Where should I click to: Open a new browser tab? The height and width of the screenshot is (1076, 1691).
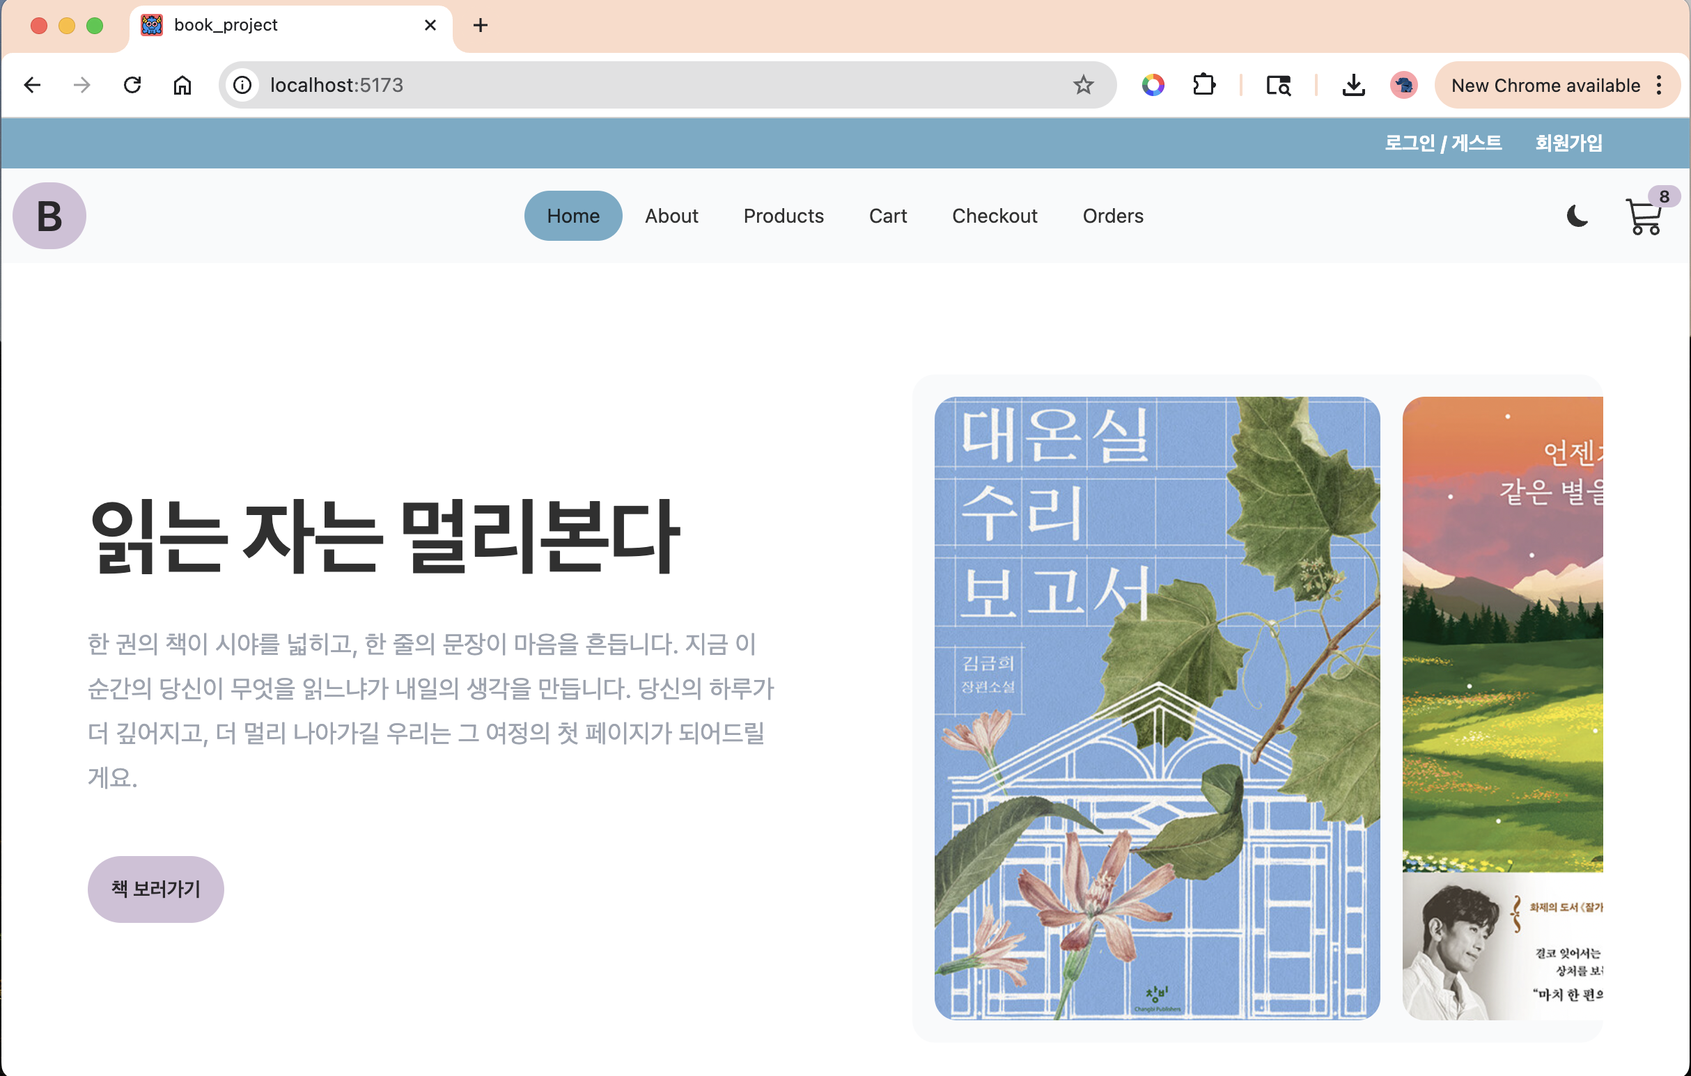481,25
